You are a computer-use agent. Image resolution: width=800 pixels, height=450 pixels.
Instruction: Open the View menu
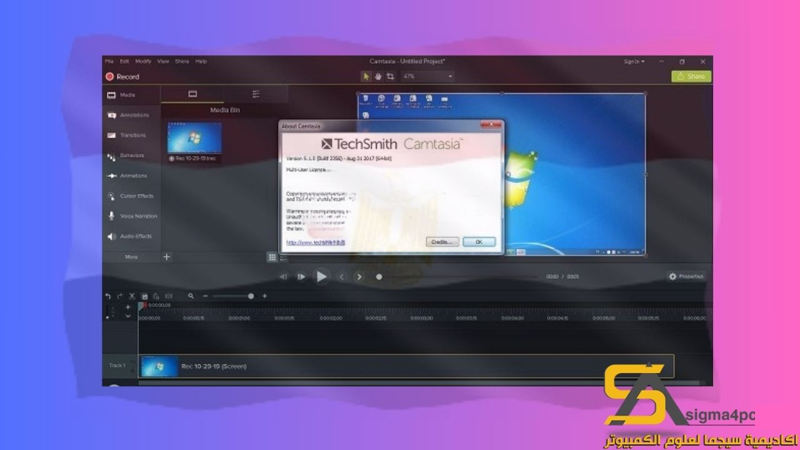[163, 61]
